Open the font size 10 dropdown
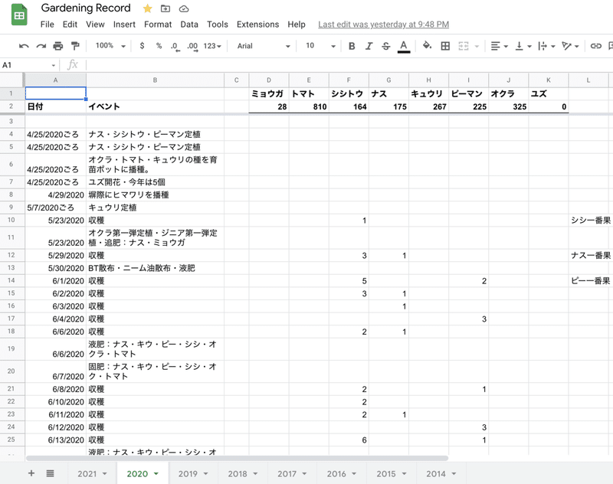Screen dimensions: 613x484 click(320, 46)
